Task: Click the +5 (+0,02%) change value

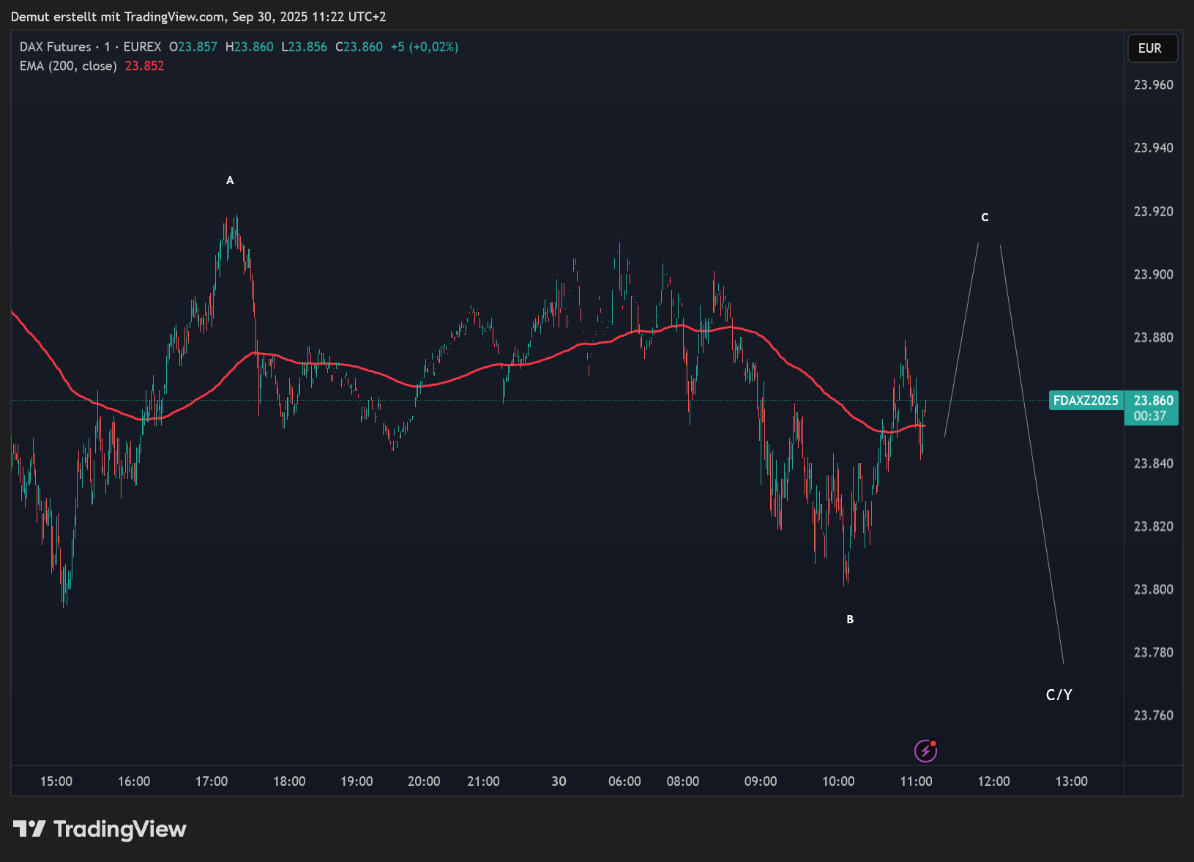Action: coord(425,47)
